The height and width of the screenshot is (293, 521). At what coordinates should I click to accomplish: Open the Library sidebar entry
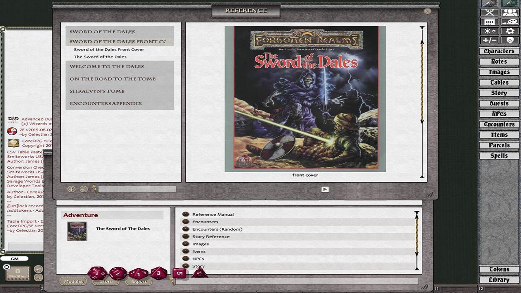coord(499,280)
